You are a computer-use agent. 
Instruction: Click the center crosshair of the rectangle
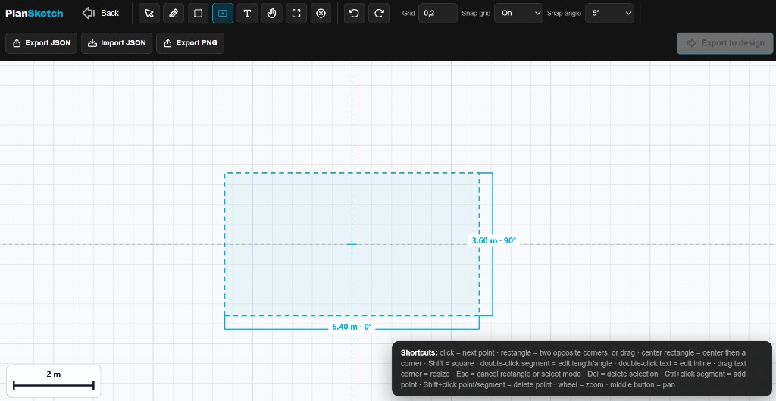pos(352,244)
